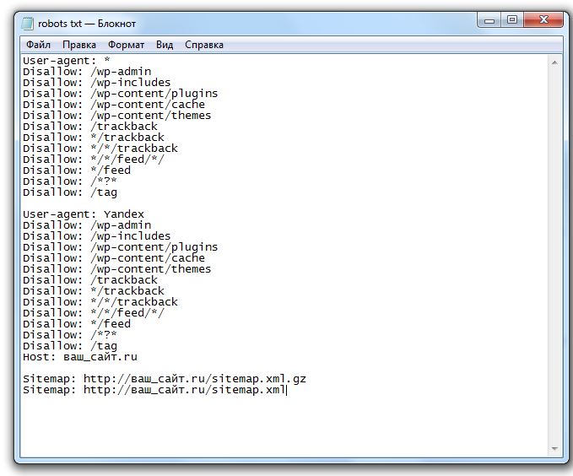Open the Формат menu
Image resolution: width=573 pixels, height=476 pixels.
[126, 44]
